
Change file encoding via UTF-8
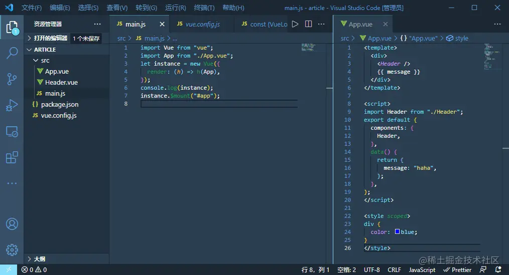[371, 269]
